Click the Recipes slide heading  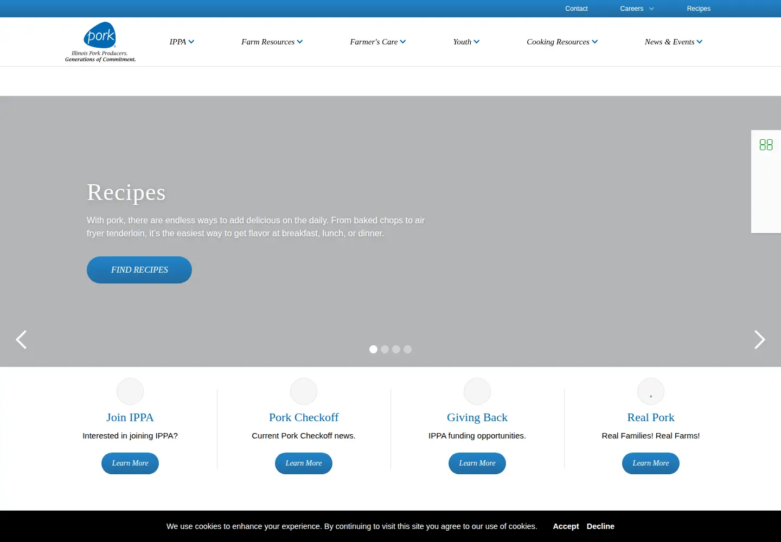[x=126, y=192]
